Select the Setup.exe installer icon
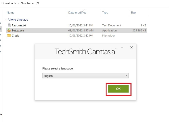169x122 pixels. pyautogui.click(x=9, y=30)
